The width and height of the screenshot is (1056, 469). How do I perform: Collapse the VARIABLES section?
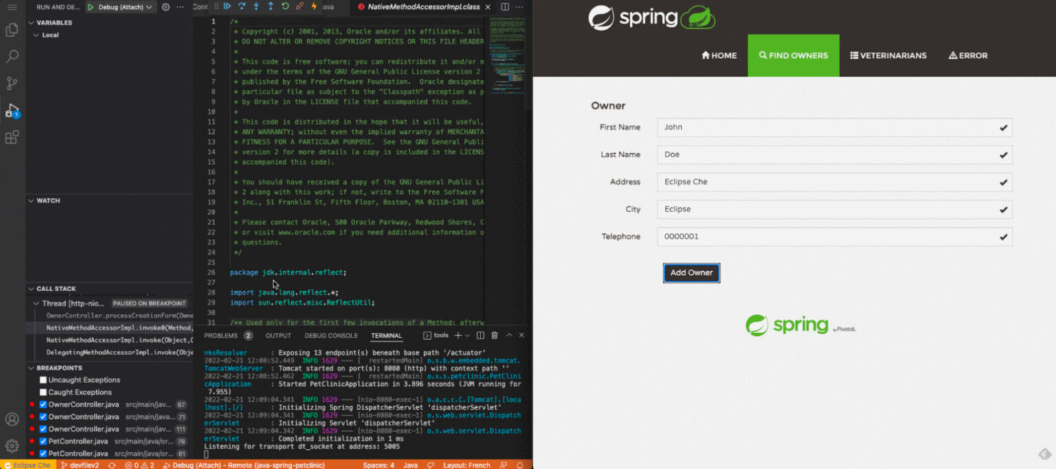(x=32, y=23)
